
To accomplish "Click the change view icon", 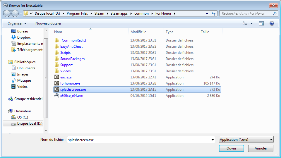I will pyautogui.click(x=245, y=23).
